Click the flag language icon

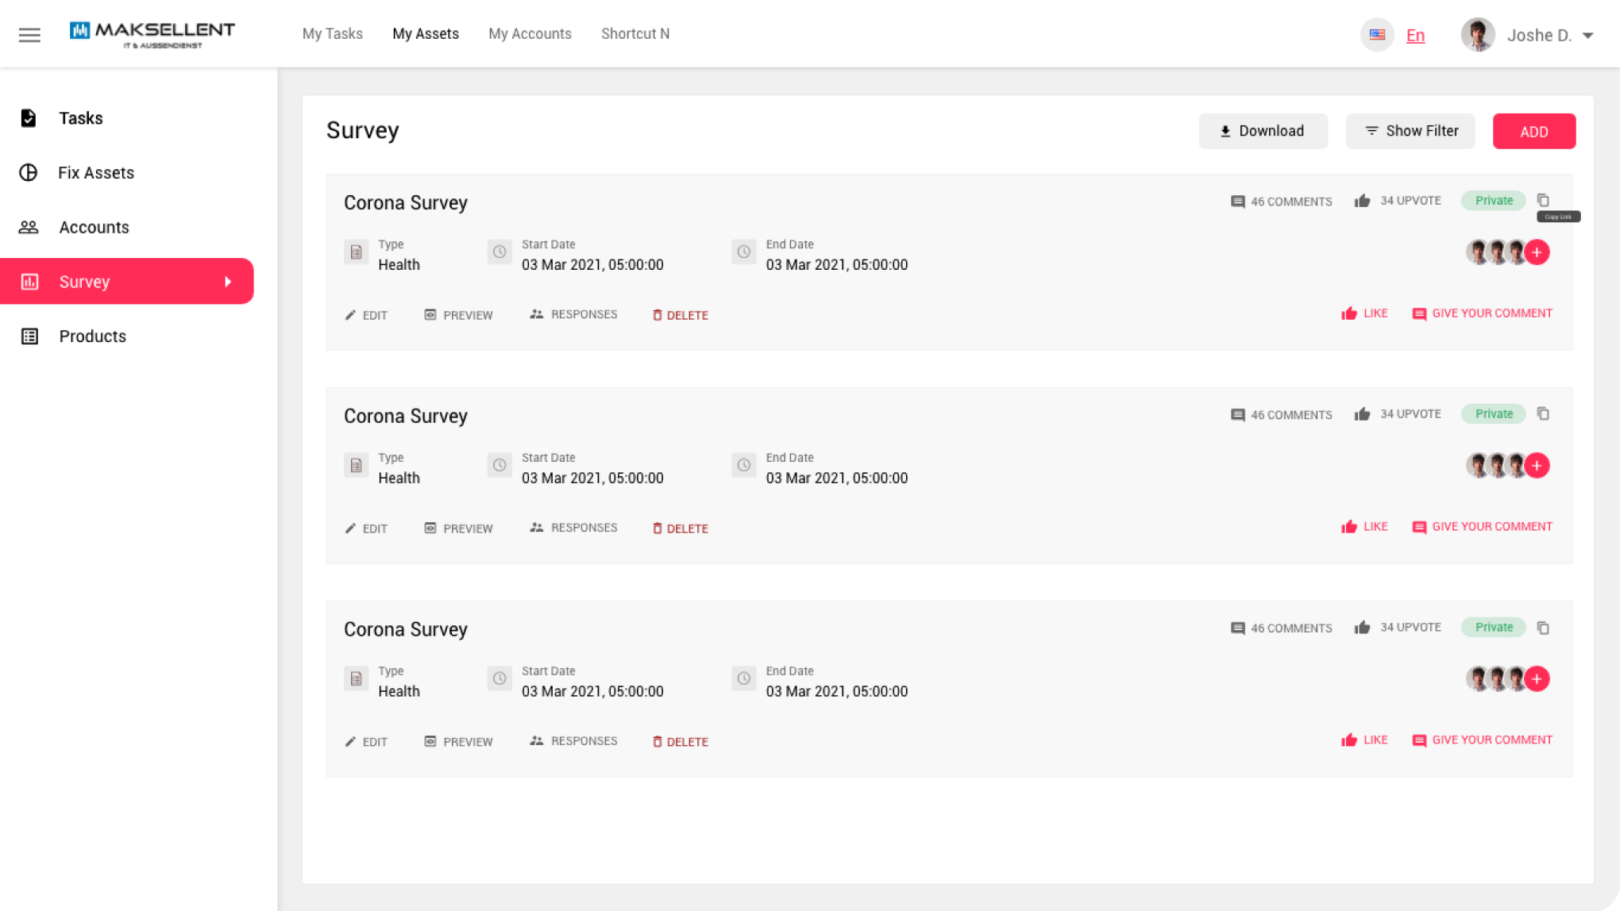[1377, 35]
